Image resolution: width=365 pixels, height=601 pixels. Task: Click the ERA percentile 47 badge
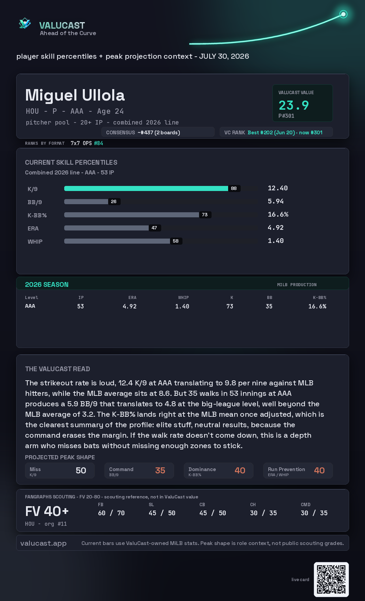(x=154, y=228)
